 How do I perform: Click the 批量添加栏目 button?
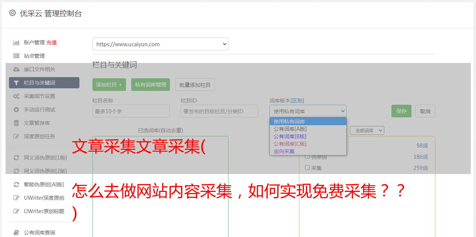click(x=195, y=85)
